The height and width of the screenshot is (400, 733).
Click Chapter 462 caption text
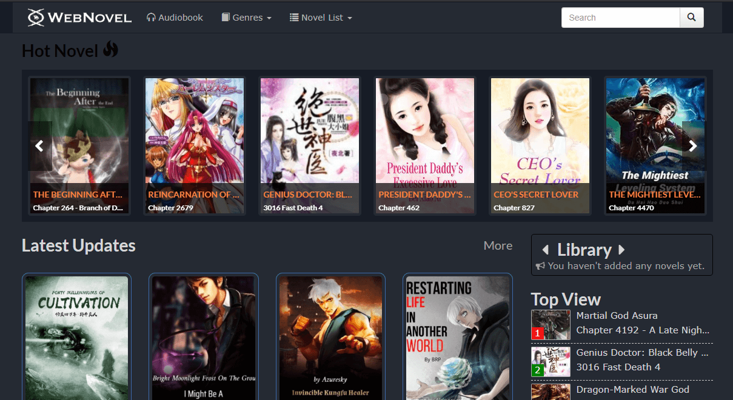tap(399, 208)
